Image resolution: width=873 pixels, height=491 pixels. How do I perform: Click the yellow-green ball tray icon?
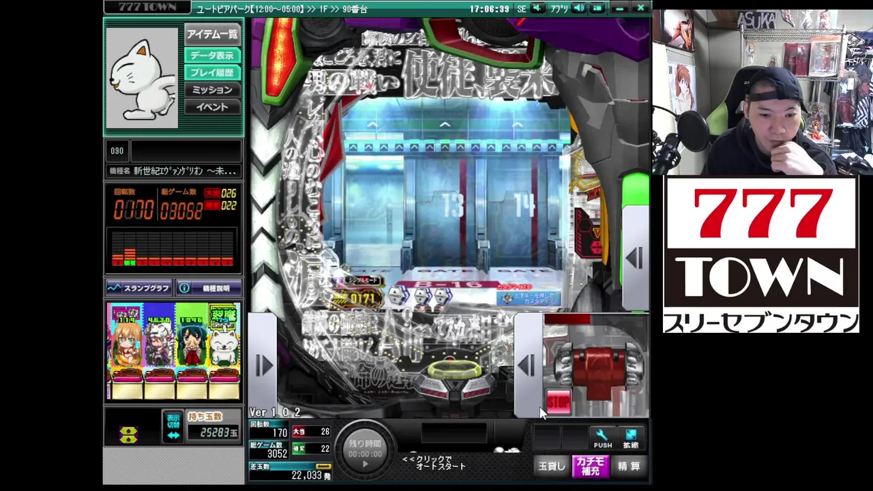click(x=128, y=434)
